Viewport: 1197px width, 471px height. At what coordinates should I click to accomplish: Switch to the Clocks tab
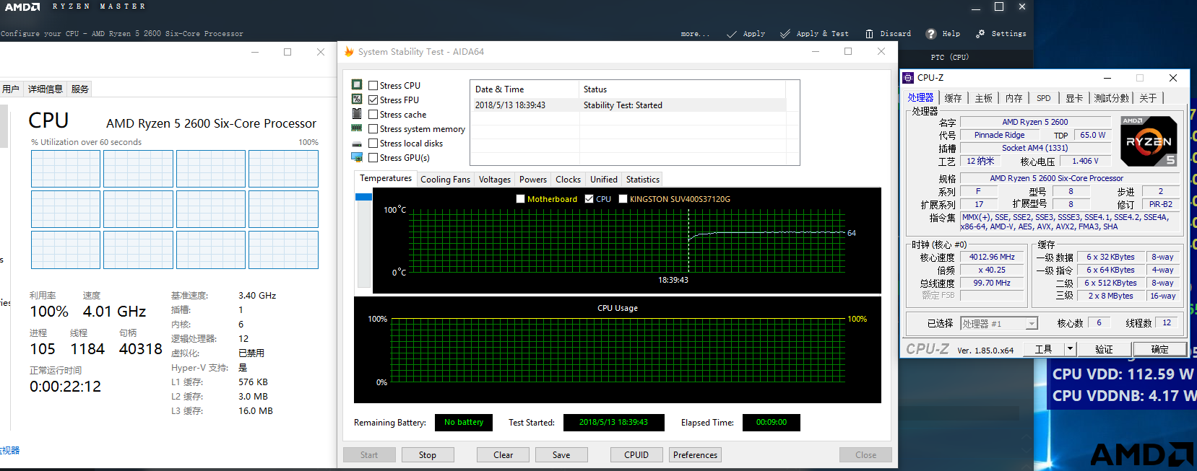point(568,180)
